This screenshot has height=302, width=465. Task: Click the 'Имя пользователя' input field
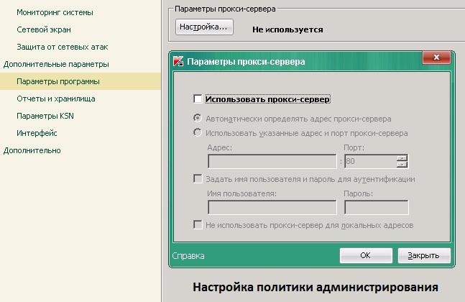pos(272,208)
